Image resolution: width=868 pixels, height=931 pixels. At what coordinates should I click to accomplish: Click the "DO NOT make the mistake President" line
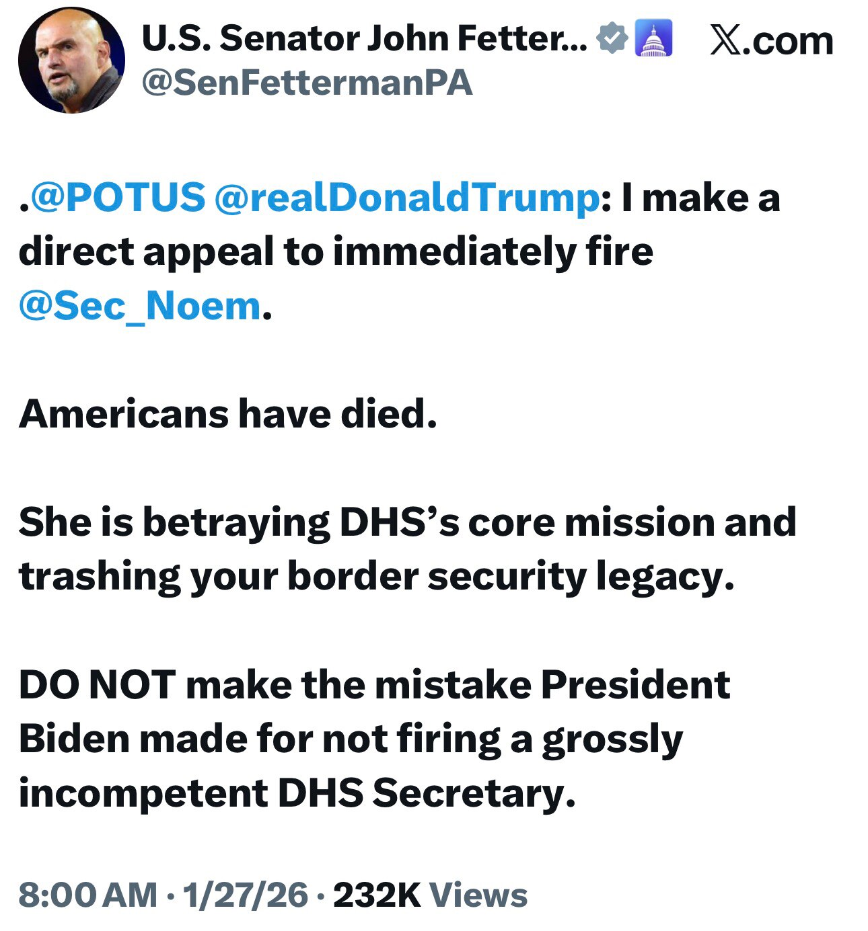(x=374, y=684)
